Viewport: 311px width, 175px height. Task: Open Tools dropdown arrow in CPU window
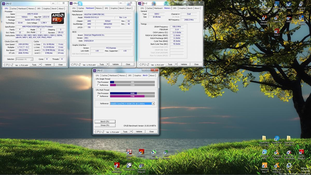(40, 65)
